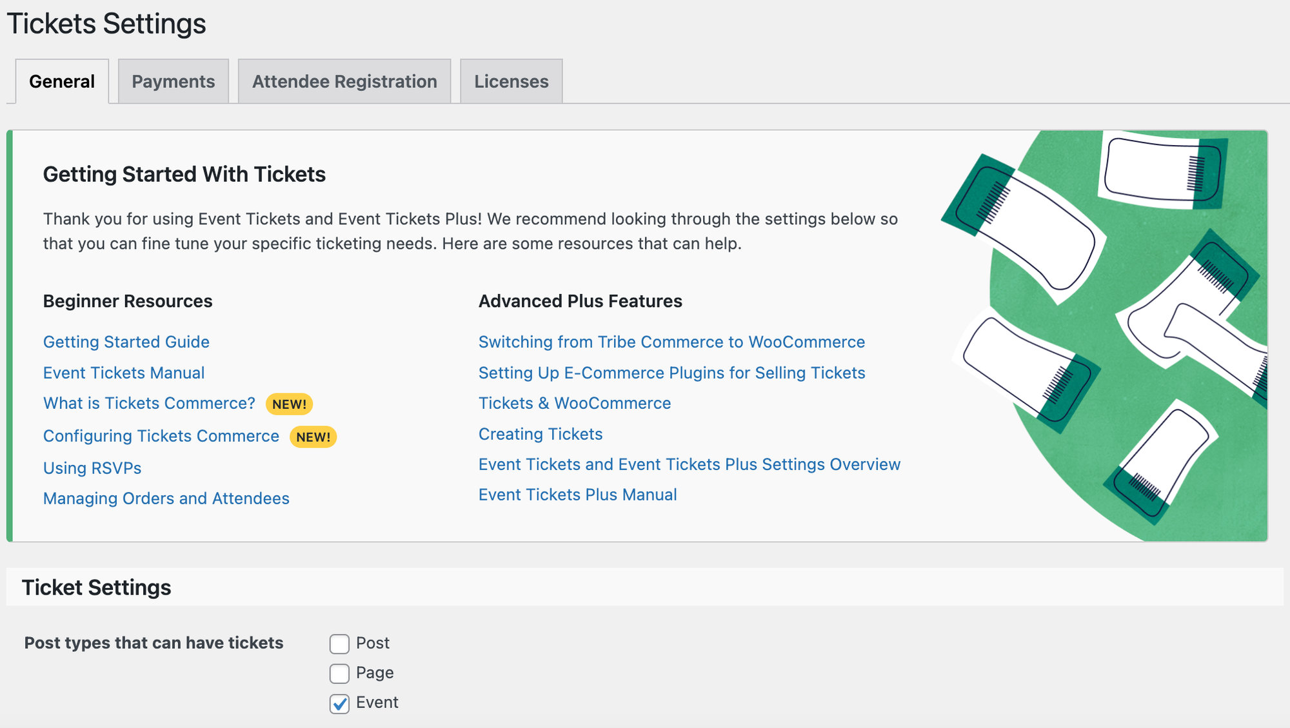Enable tickets for the Post type
Screen dimensions: 1290x728
339,644
